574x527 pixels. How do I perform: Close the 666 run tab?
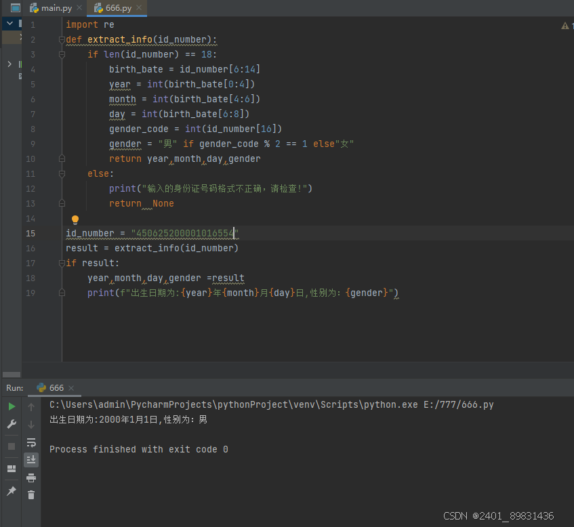point(71,388)
